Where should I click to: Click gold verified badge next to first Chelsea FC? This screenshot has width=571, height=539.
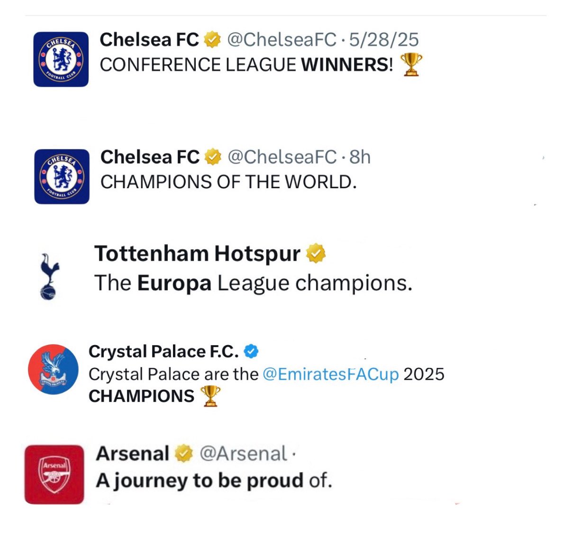(212, 40)
